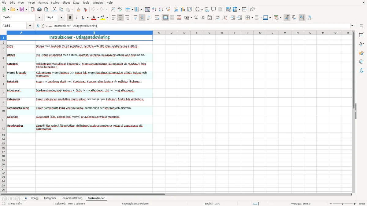The image size is (367, 206).
Task: Open the Font Size dropdown list
Action: click(61, 18)
